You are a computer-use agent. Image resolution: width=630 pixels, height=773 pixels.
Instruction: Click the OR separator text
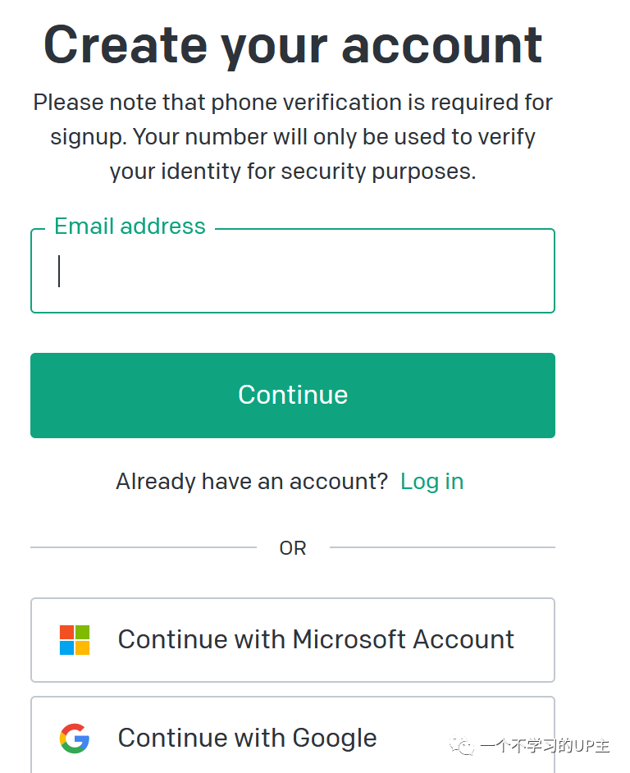point(293,548)
